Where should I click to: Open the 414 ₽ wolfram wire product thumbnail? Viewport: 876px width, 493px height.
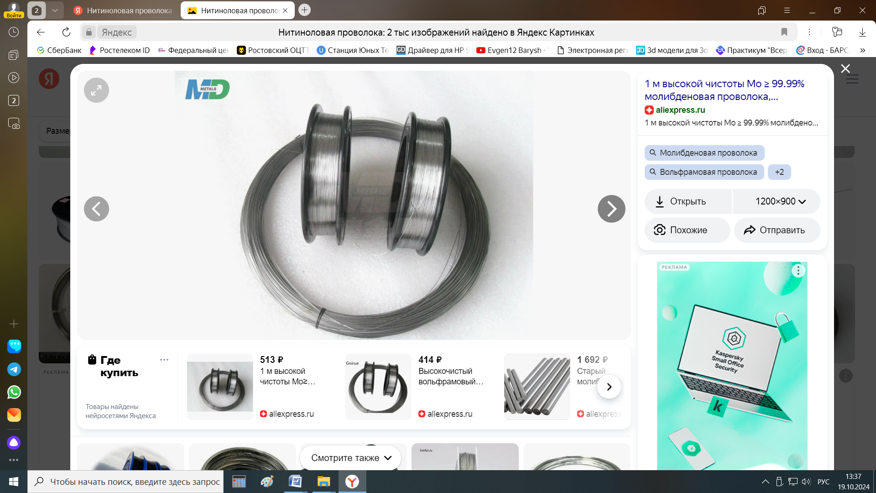(378, 387)
